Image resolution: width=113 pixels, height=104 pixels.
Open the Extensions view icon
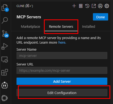point(5,72)
